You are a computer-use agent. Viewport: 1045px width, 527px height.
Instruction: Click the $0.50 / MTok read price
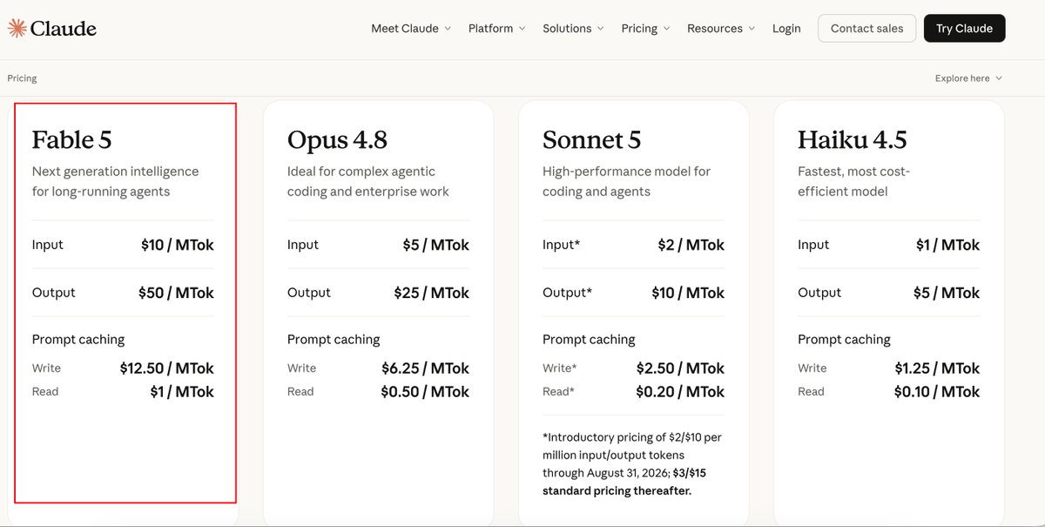425,392
